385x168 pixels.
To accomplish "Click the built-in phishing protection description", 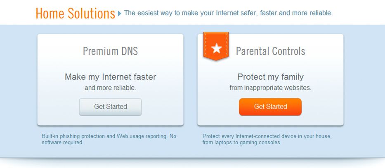I will click(x=109, y=136).
